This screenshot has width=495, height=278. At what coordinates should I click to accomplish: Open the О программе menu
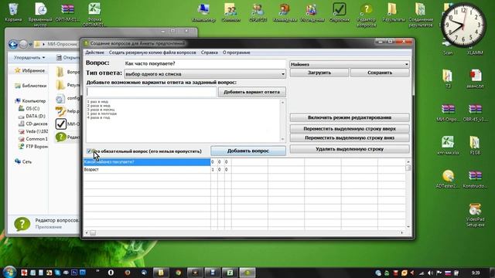[237, 53]
